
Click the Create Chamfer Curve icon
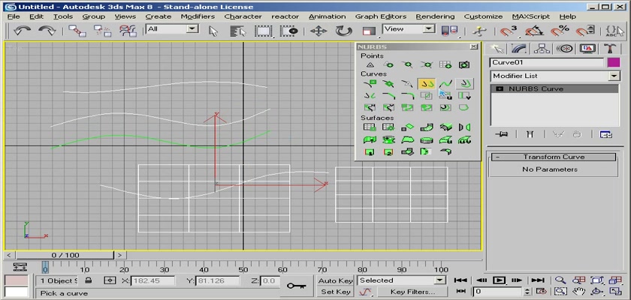[x=388, y=95]
